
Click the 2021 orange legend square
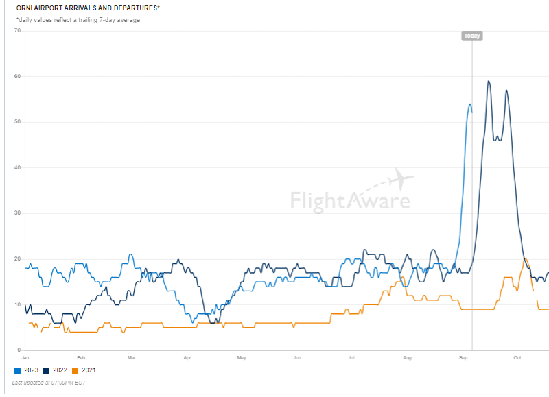(x=76, y=370)
